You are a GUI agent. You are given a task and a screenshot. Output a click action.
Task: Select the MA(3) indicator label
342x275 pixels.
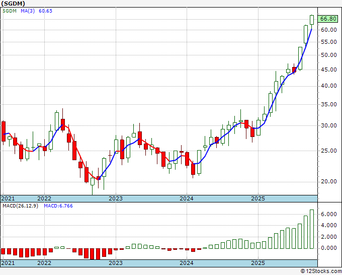(28, 11)
